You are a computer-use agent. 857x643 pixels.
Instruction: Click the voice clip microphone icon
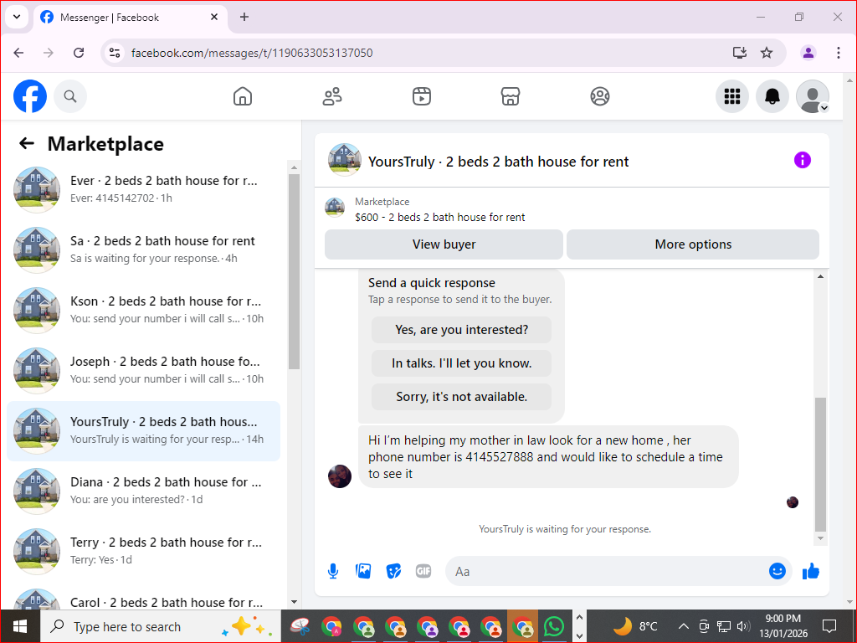pos(333,571)
